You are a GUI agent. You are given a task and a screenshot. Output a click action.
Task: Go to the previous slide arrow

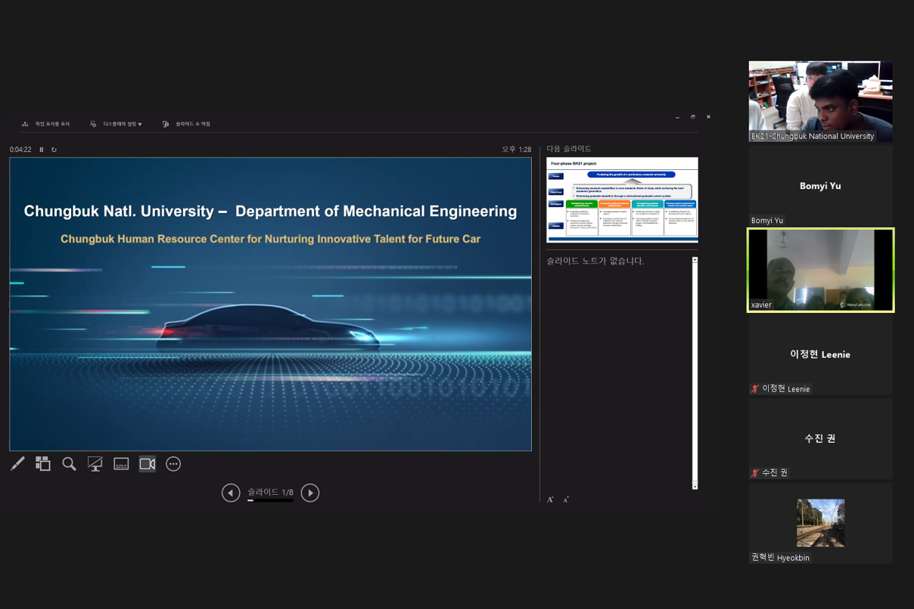point(231,493)
